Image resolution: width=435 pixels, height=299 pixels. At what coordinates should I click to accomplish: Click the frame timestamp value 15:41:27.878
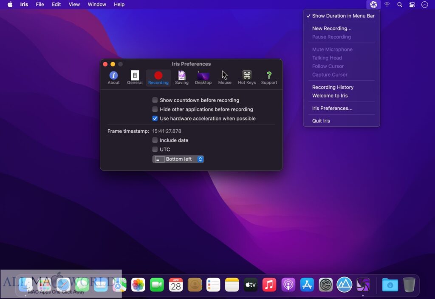(x=167, y=131)
